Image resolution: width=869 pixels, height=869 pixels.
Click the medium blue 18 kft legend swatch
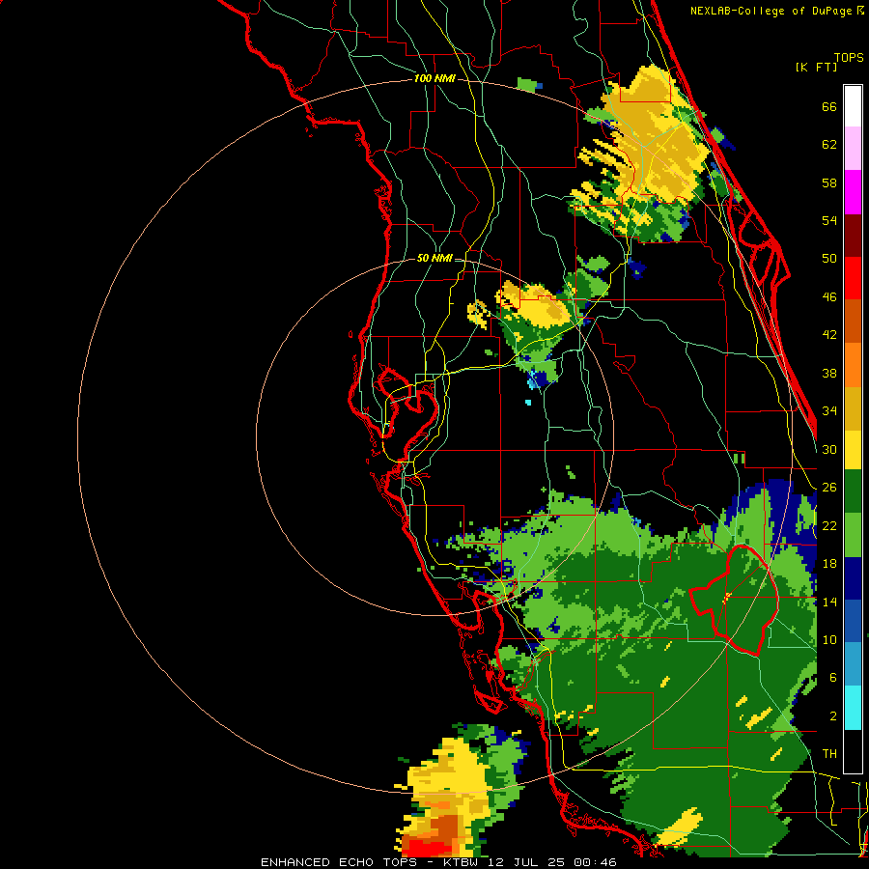(853, 621)
